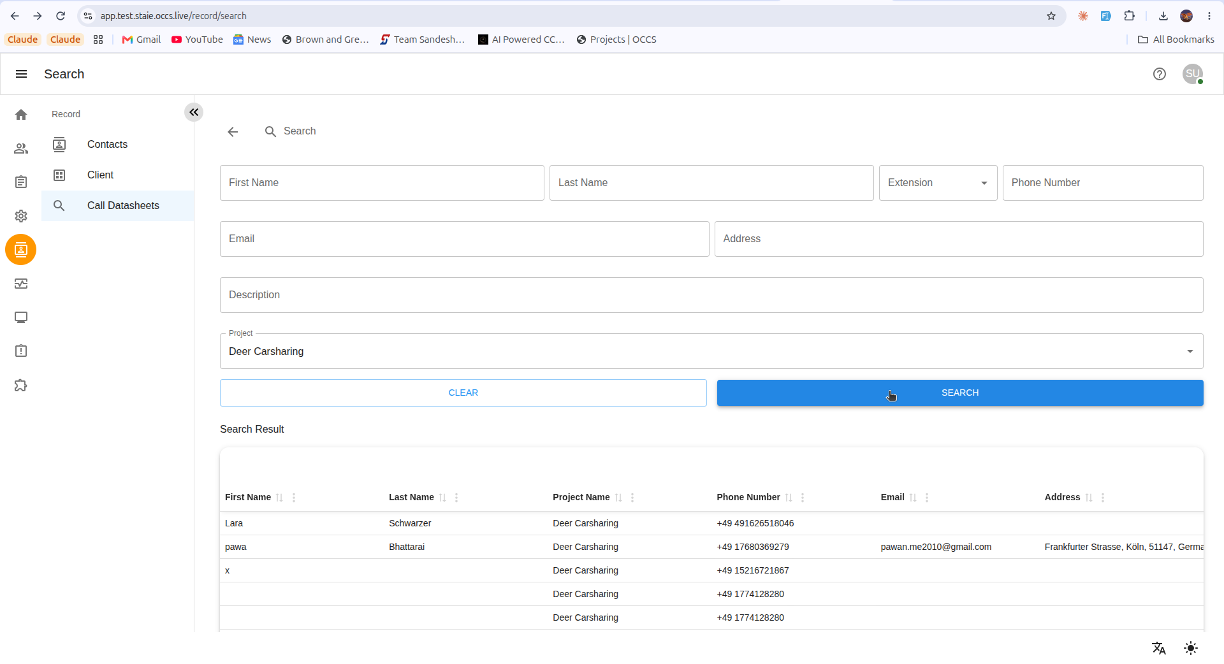
Task: Click the blue SEARCH button
Action: point(960,393)
